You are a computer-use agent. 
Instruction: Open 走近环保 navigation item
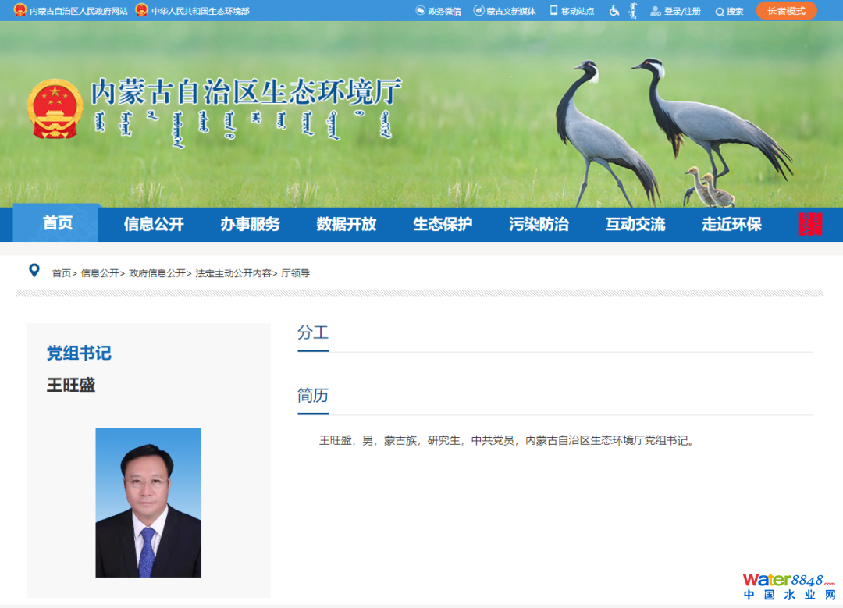point(731,224)
